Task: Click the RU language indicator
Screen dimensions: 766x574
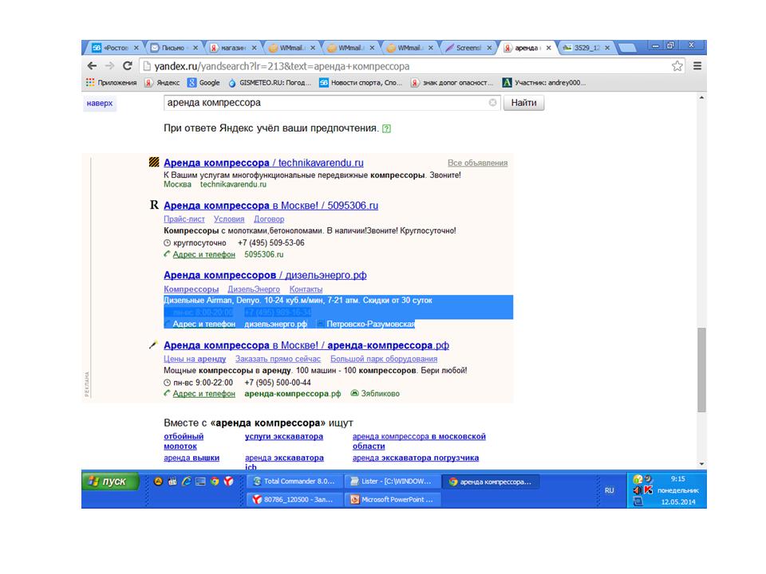Action: [609, 490]
